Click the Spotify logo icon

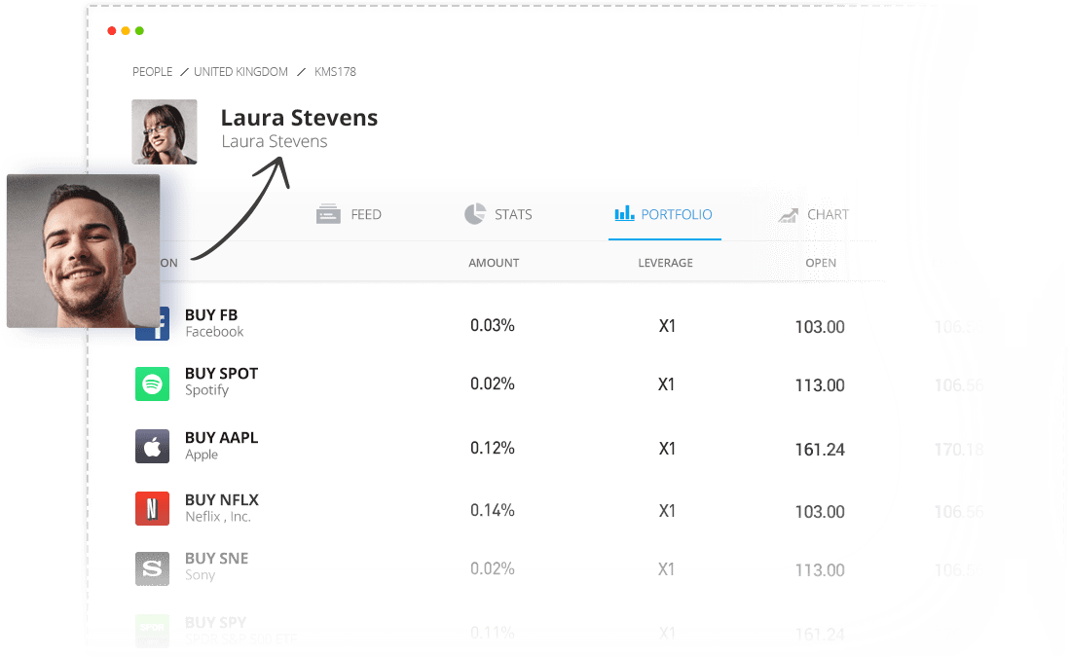click(x=152, y=383)
